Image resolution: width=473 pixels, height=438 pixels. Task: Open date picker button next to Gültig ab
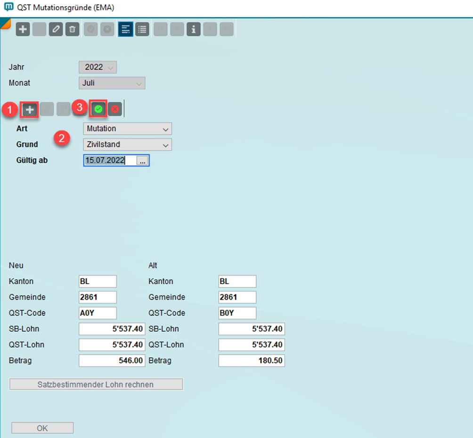143,160
